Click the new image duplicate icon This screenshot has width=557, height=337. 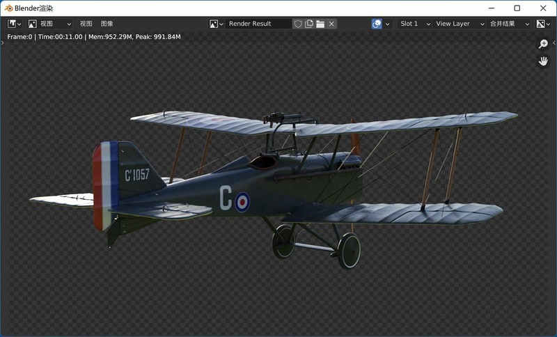[309, 24]
